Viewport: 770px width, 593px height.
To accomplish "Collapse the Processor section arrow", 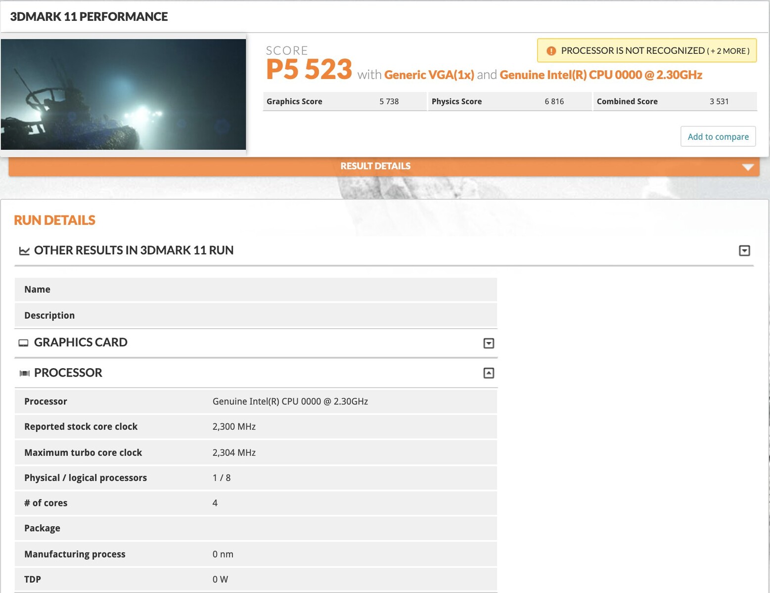I will click(489, 373).
